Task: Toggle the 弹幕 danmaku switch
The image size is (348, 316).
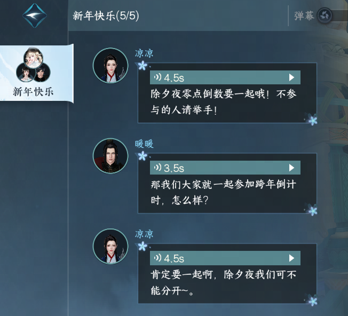Action: pyautogui.click(x=325, y=16)
